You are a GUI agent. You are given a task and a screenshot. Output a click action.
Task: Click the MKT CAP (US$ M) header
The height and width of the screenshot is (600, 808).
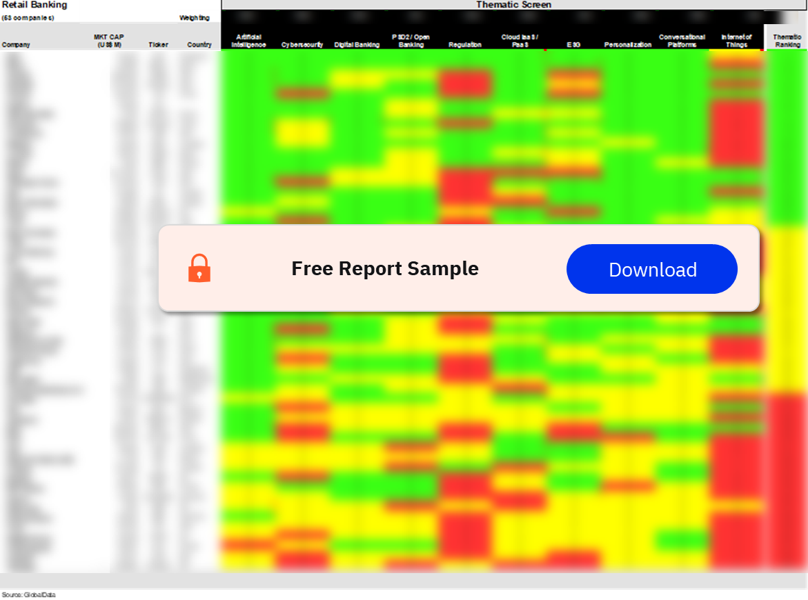click(x=109, y=41)
